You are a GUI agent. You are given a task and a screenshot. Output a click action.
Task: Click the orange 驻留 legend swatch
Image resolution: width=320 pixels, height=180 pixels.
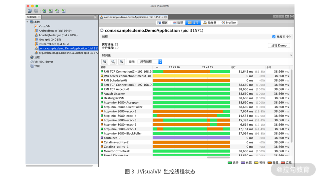269,163
